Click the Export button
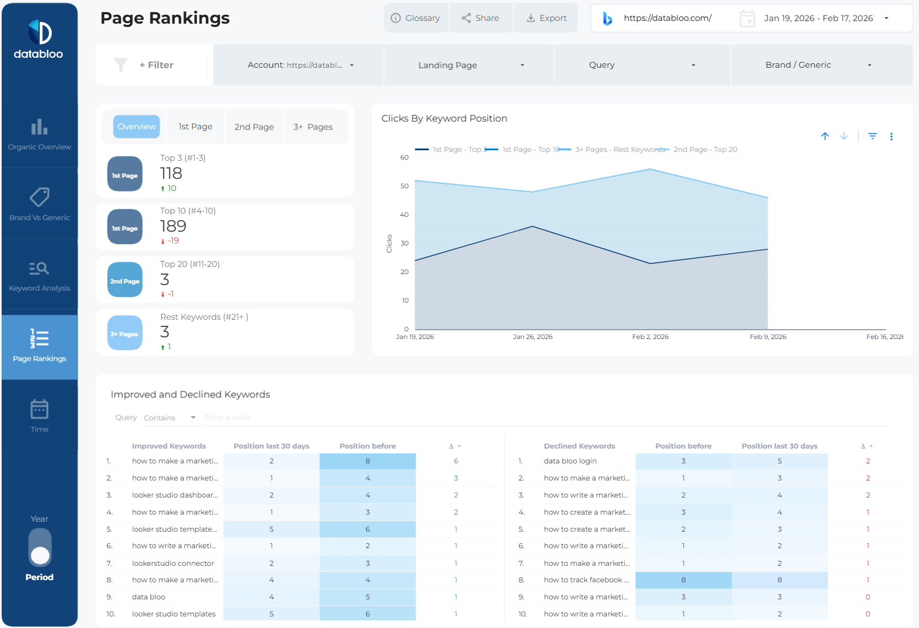Viewport: 919px width, 628px height. click(x=546, y=18)
